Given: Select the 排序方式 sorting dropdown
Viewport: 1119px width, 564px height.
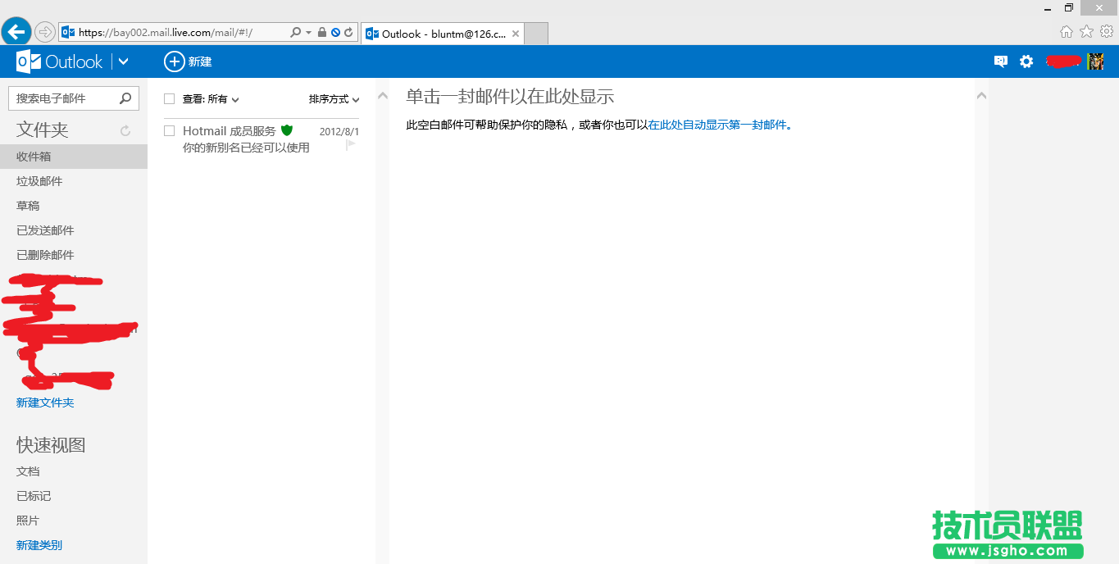Looking at the screenshot, I should click(x=331, y=98).
